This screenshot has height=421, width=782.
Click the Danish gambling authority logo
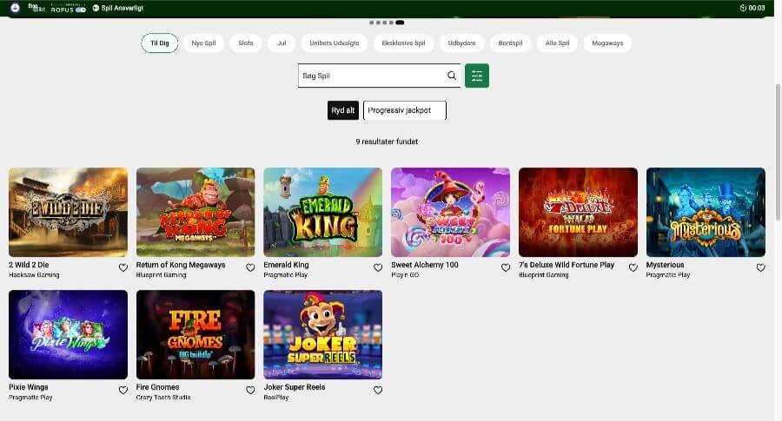point(15,8)
